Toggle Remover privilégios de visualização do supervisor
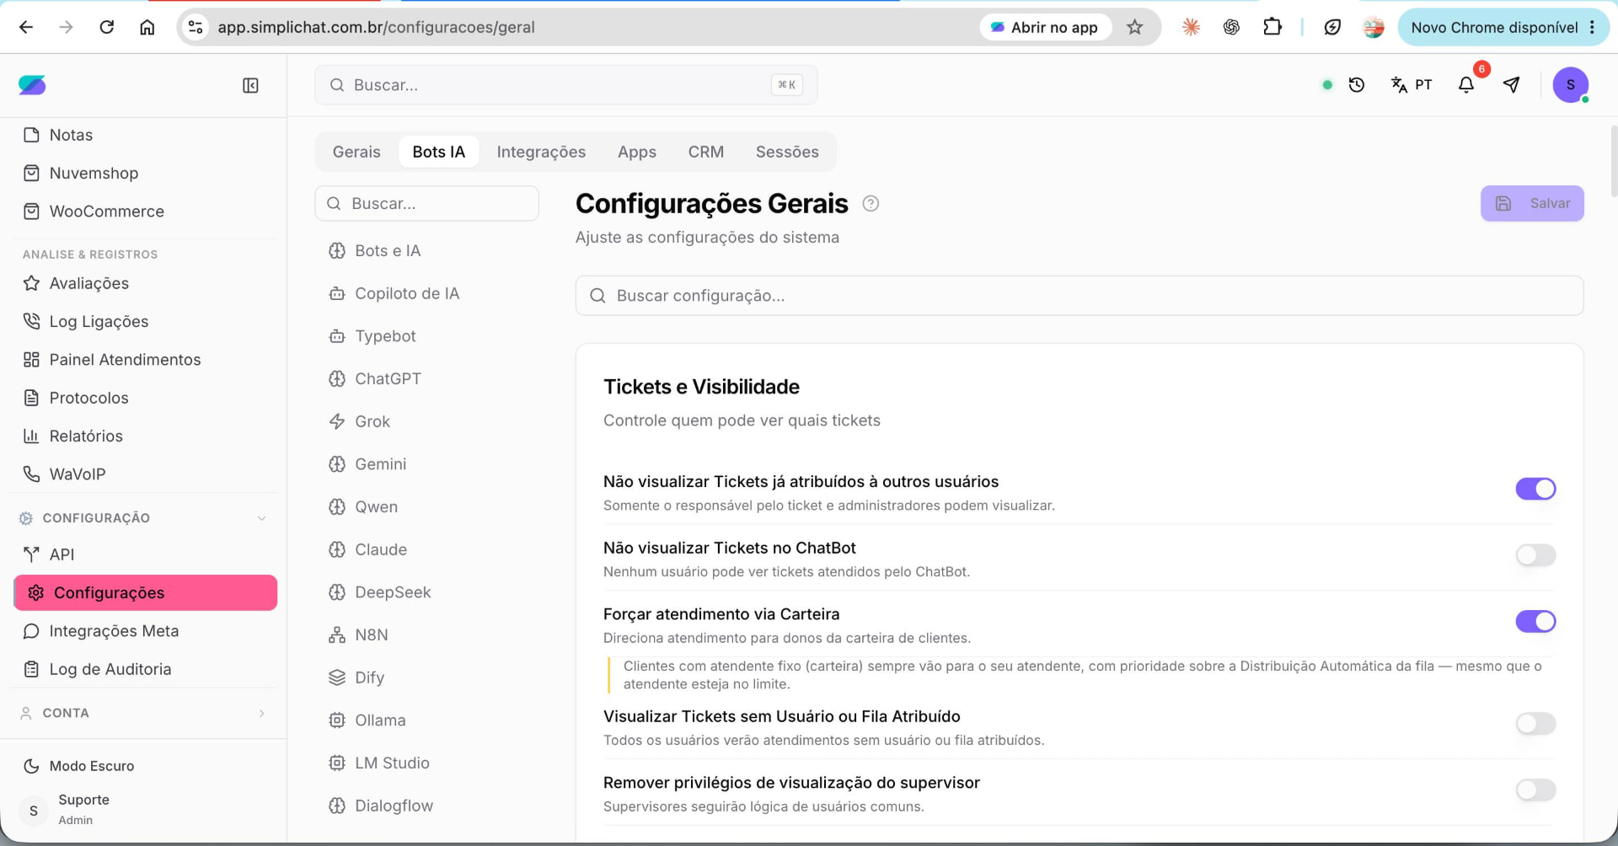Viewport: 1618px width, 846px height. pyautogui.click(x=1535, y=790)
